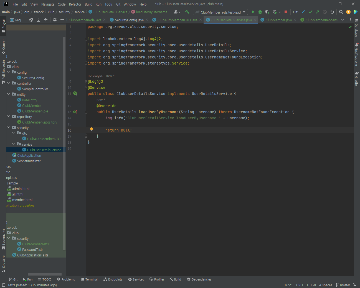Open the Dependencies tool window
Screen dimensions: 360x288
tap(199, 279)
